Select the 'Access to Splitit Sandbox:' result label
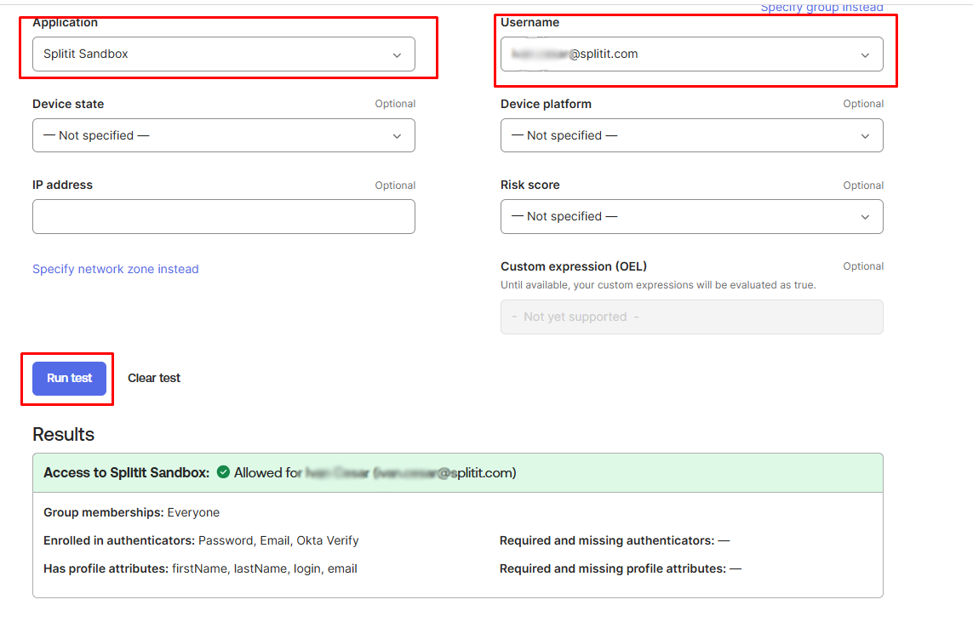Image resolution: width=973 pixels, height=628 pixels. click(127, 473)
